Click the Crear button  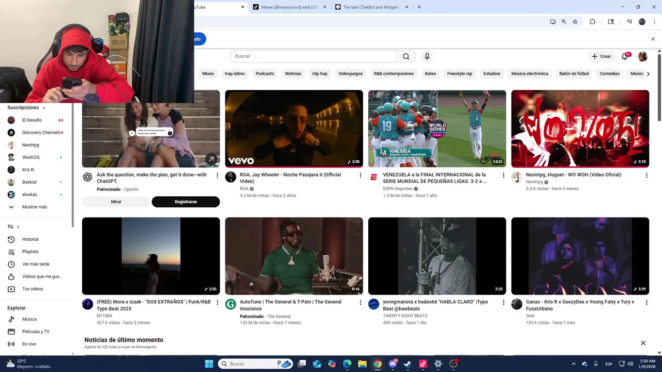click(601, 56)
